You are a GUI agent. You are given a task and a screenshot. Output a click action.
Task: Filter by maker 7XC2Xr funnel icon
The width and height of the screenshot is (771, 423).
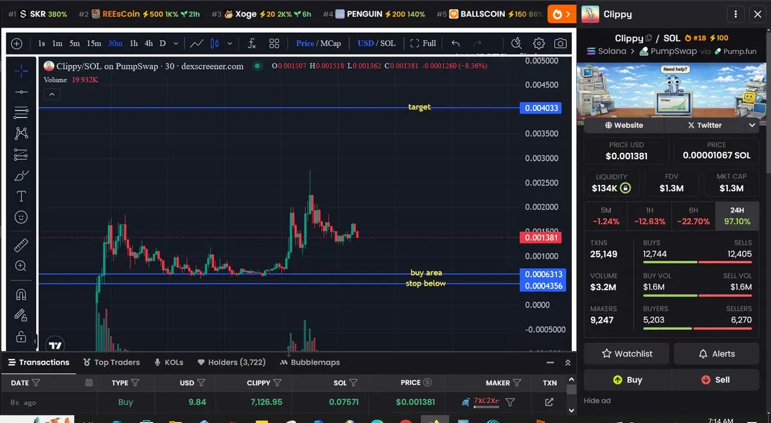510,402
